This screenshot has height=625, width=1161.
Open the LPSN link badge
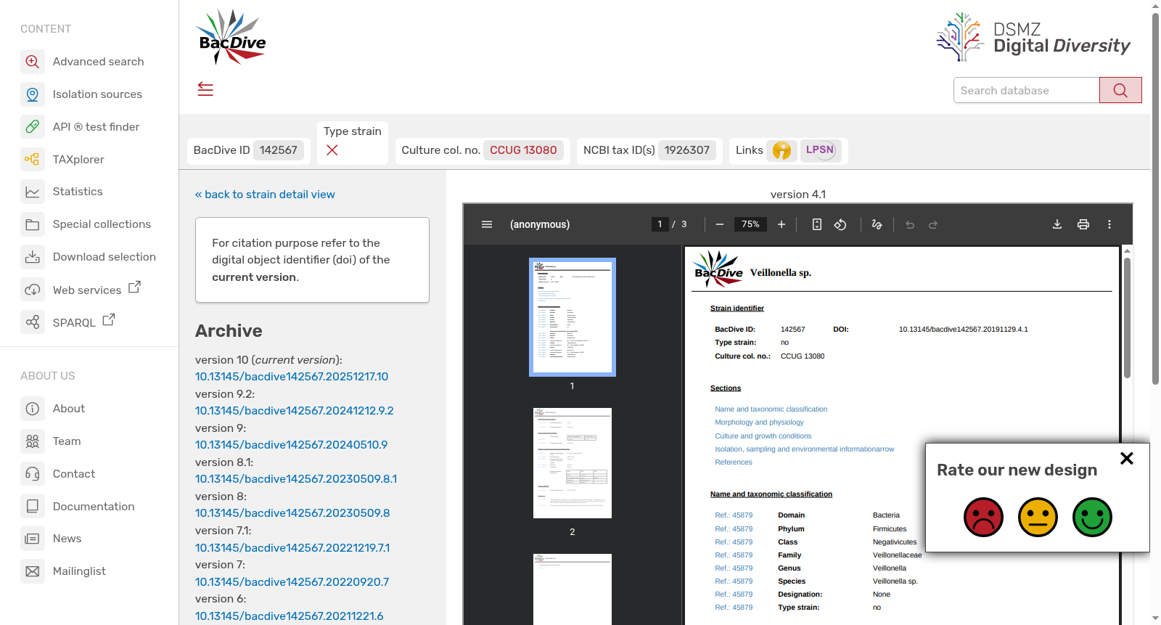[x=820, y=150]
